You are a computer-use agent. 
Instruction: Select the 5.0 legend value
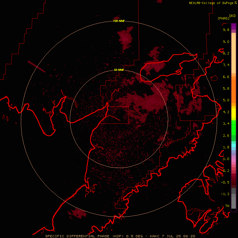tap(226, 100)
